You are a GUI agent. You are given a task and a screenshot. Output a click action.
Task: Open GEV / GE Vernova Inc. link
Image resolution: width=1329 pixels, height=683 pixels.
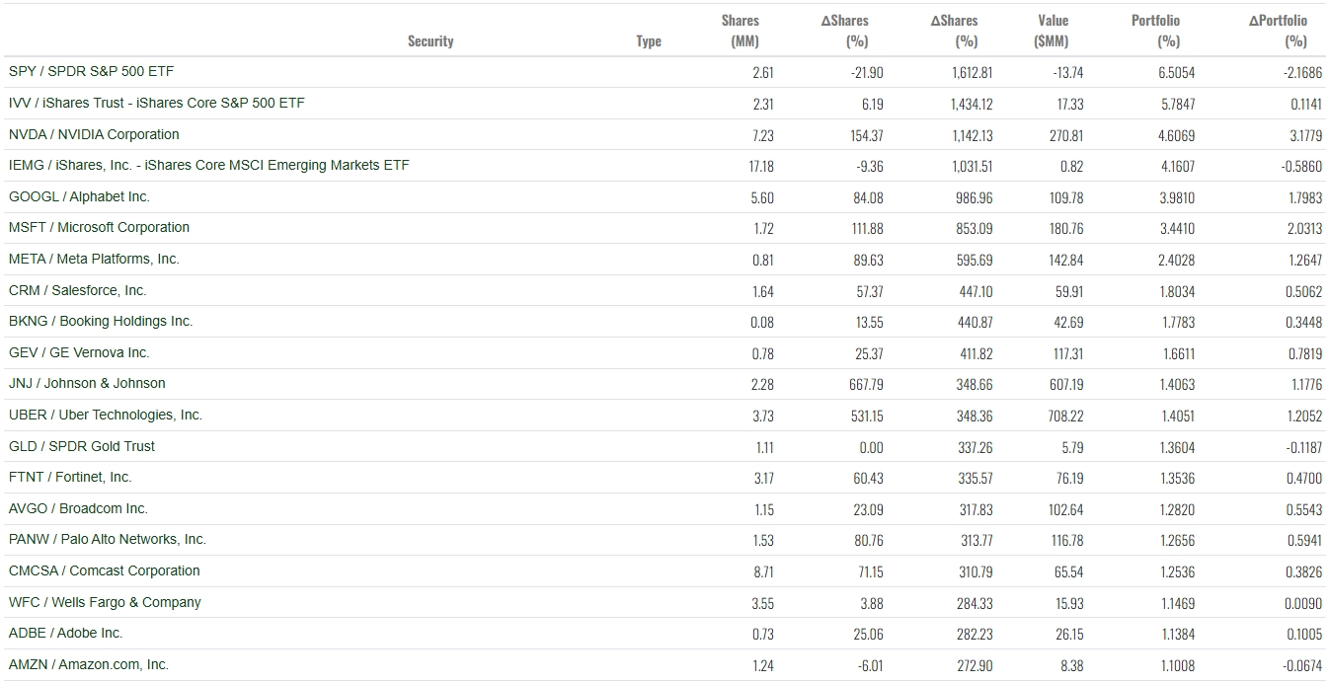79,352
